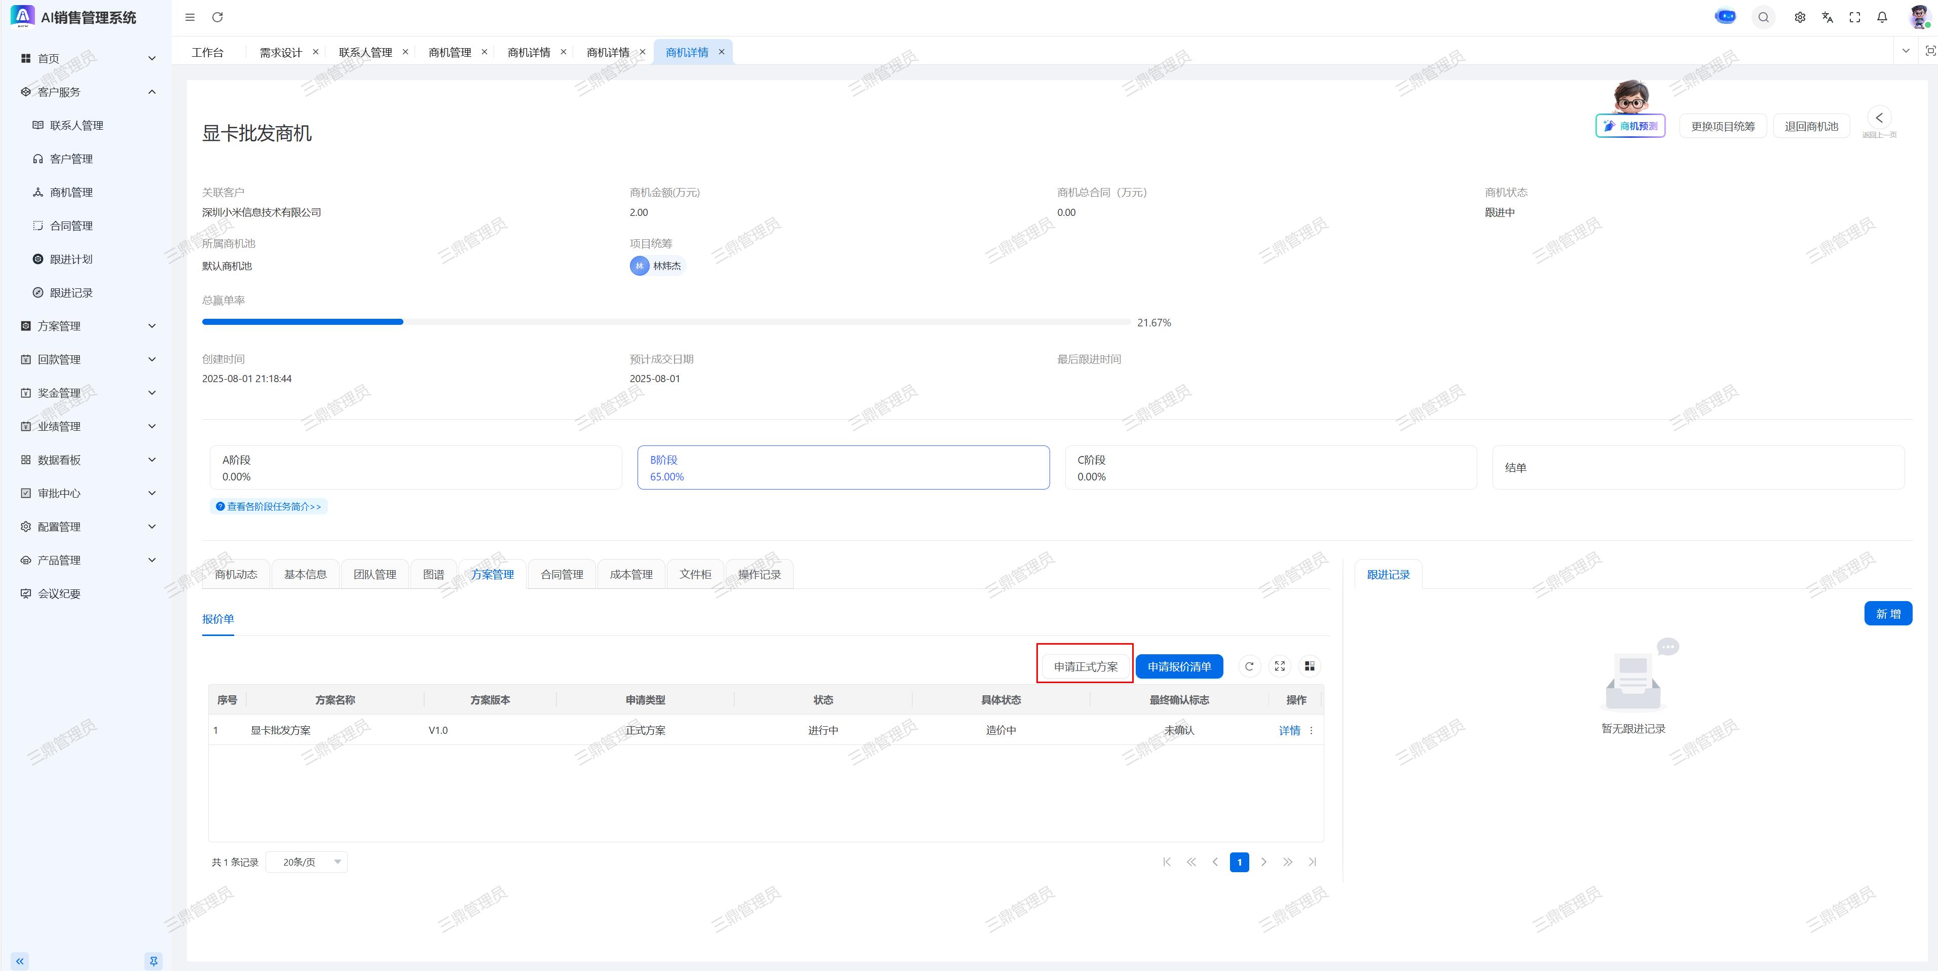Collapse sidebar with double-arrow icon

click(20, 960)
